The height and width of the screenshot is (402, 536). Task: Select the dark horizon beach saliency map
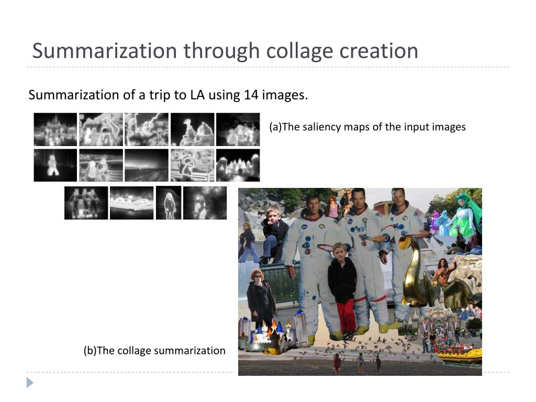(147, 165)
